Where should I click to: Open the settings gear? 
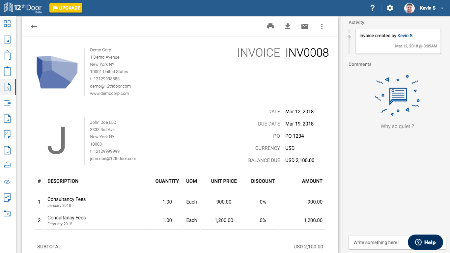390,8
